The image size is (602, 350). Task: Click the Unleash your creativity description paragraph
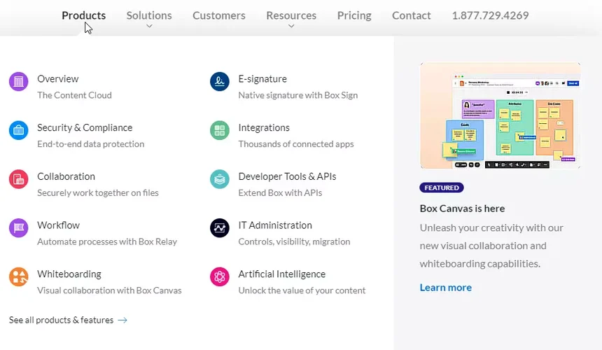click(x=491, y=246)
